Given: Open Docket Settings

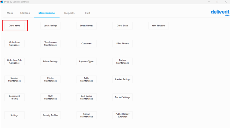Looking at the screenshot, I should tap(122, 97).
